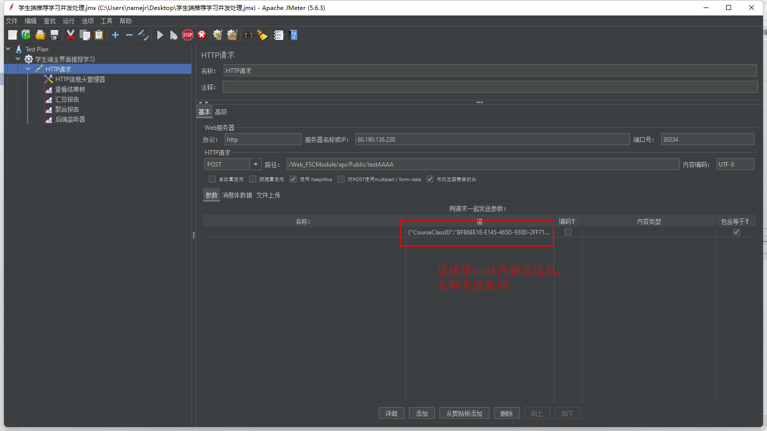The image size is (767, 431).
Task: Uncheck 使用 KeepAlive
Action: [x=293, y=179]
